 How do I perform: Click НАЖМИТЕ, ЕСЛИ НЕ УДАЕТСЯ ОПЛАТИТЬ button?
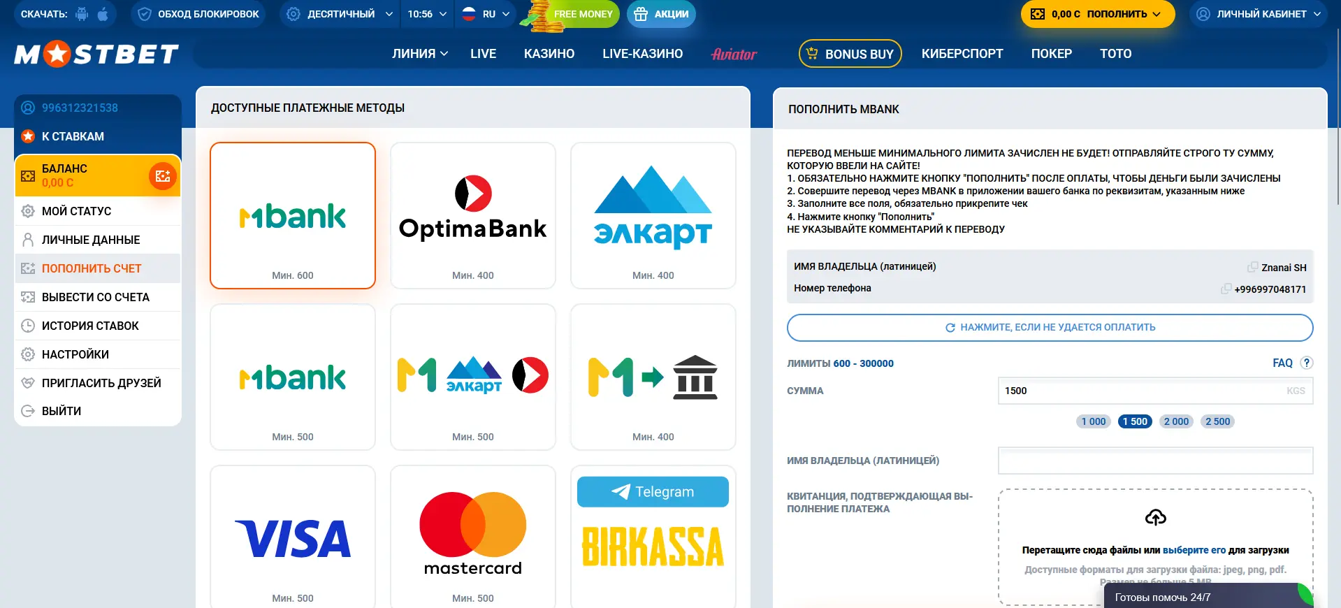pyautogui.click(x=1050, y=327)
